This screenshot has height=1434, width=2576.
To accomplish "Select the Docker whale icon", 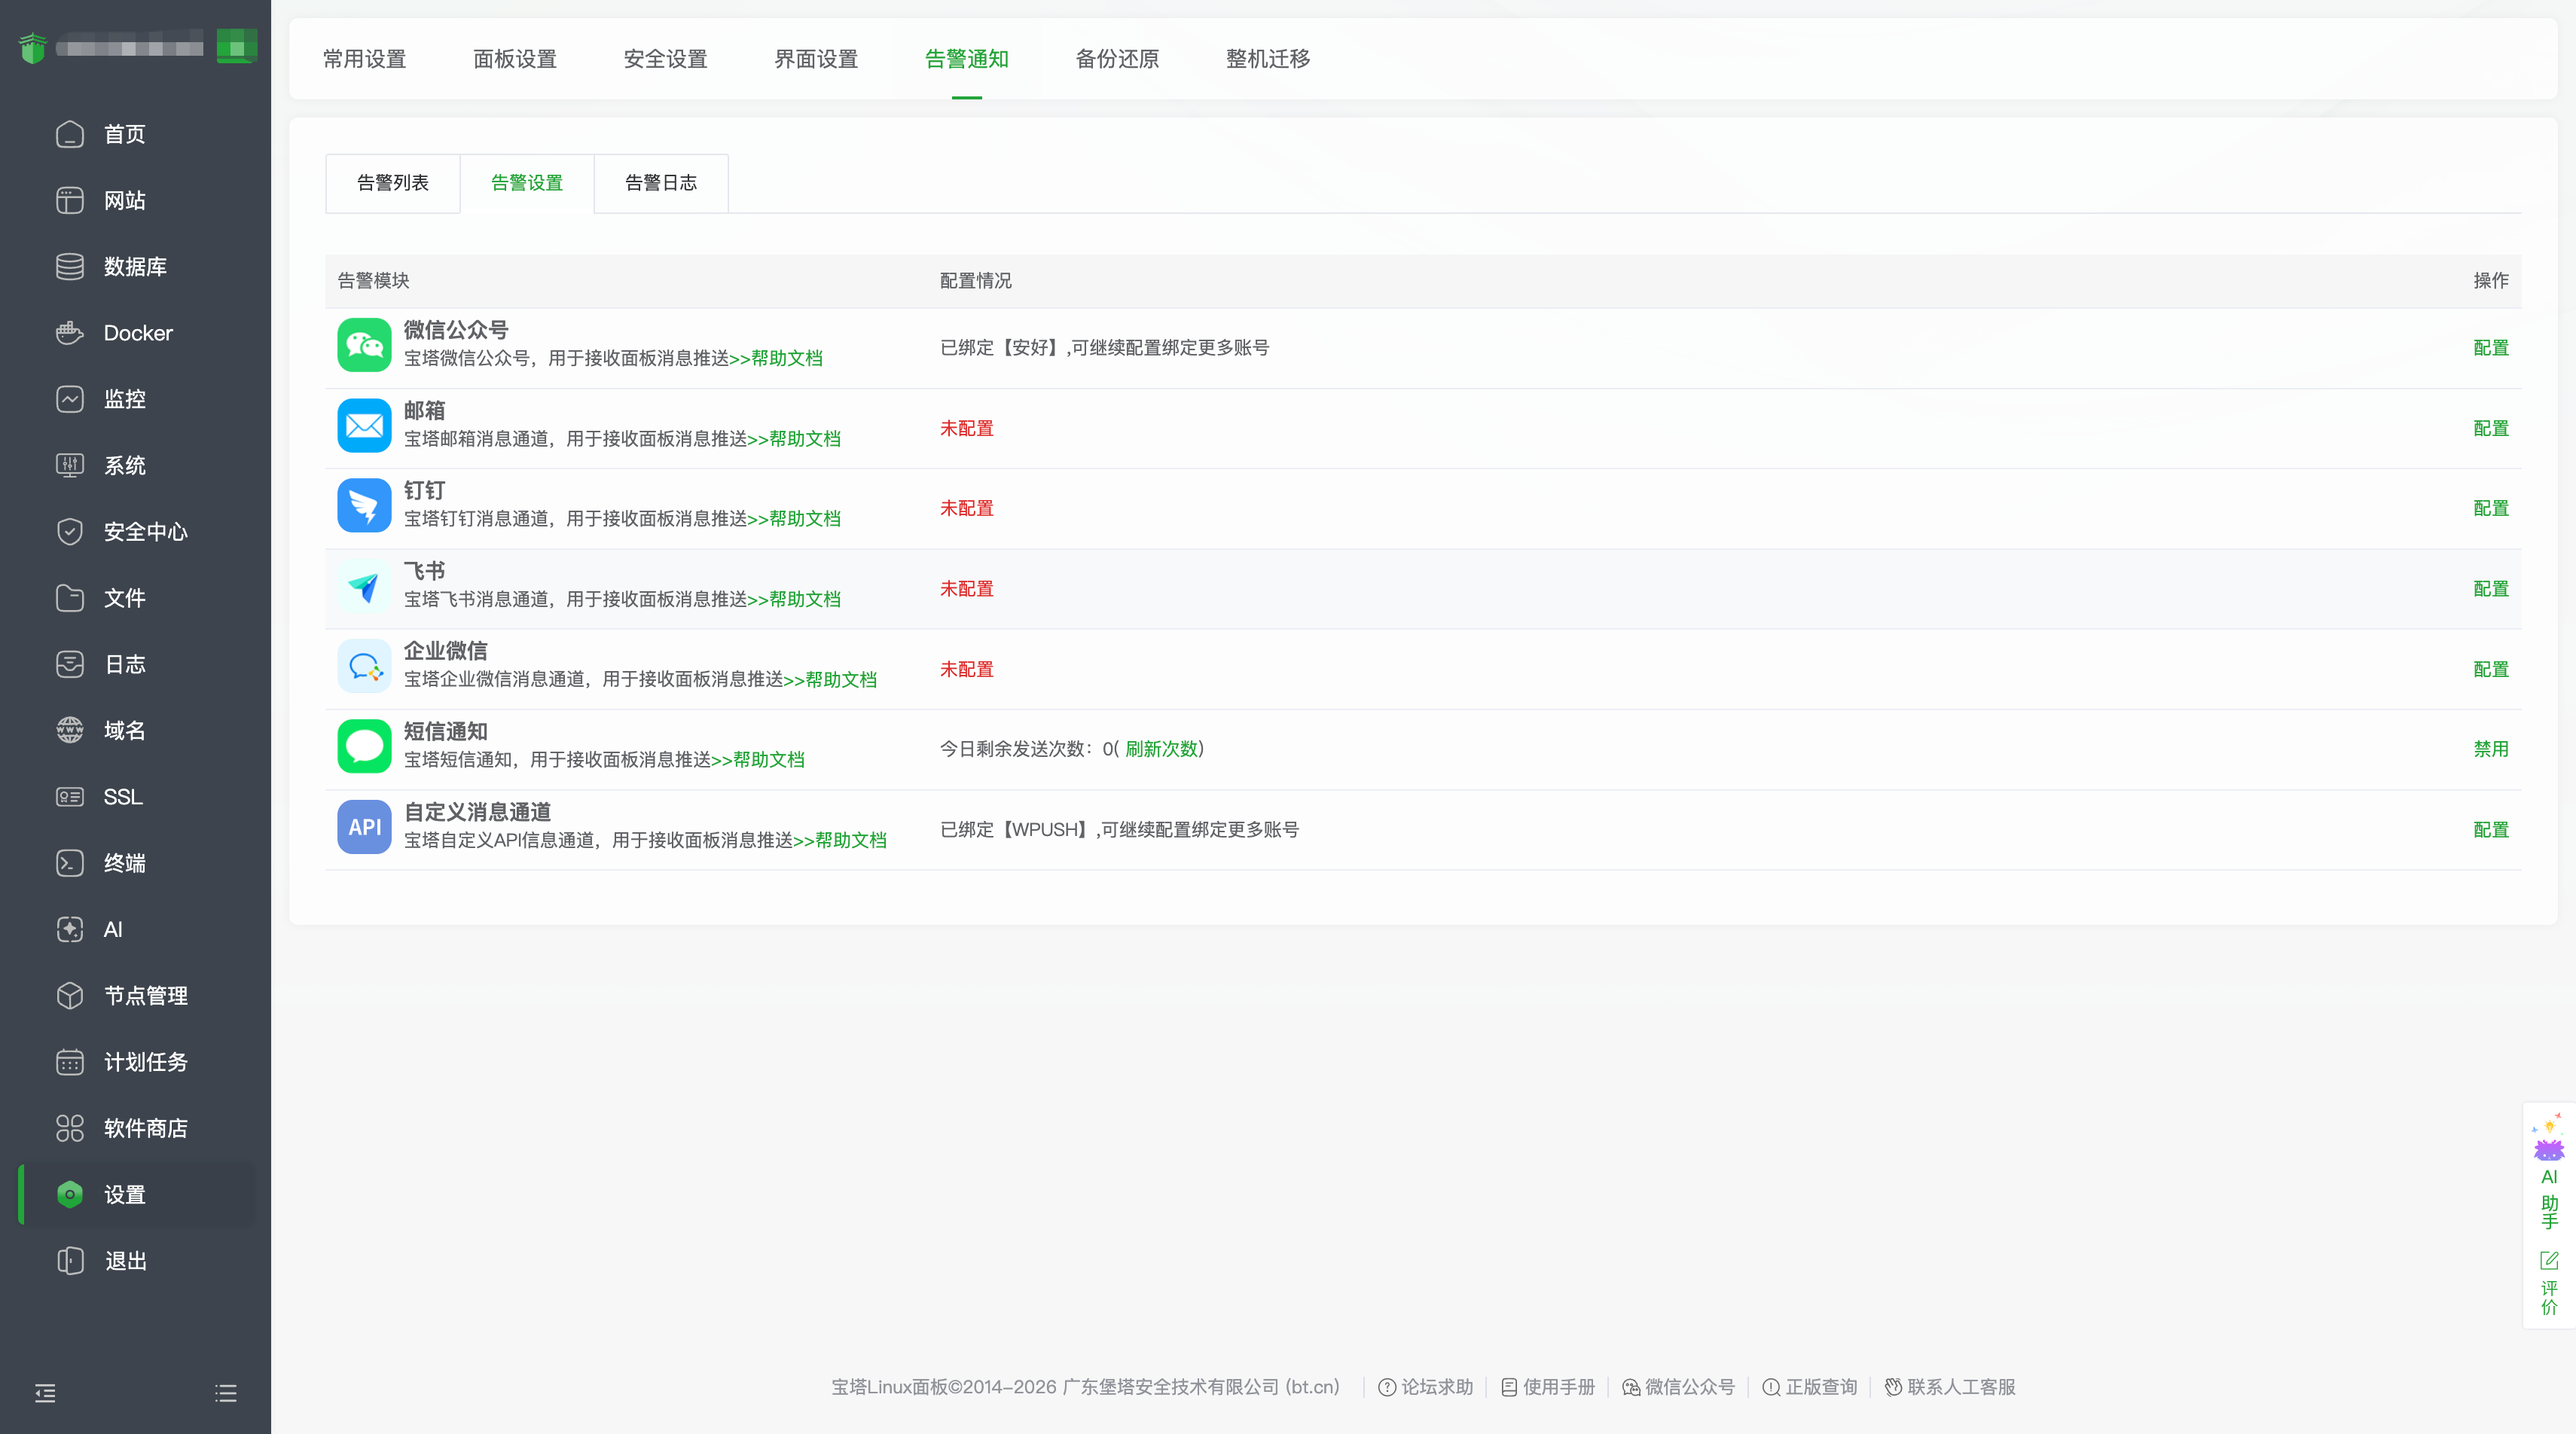I will pyautogui.click(x=70, y=333).
